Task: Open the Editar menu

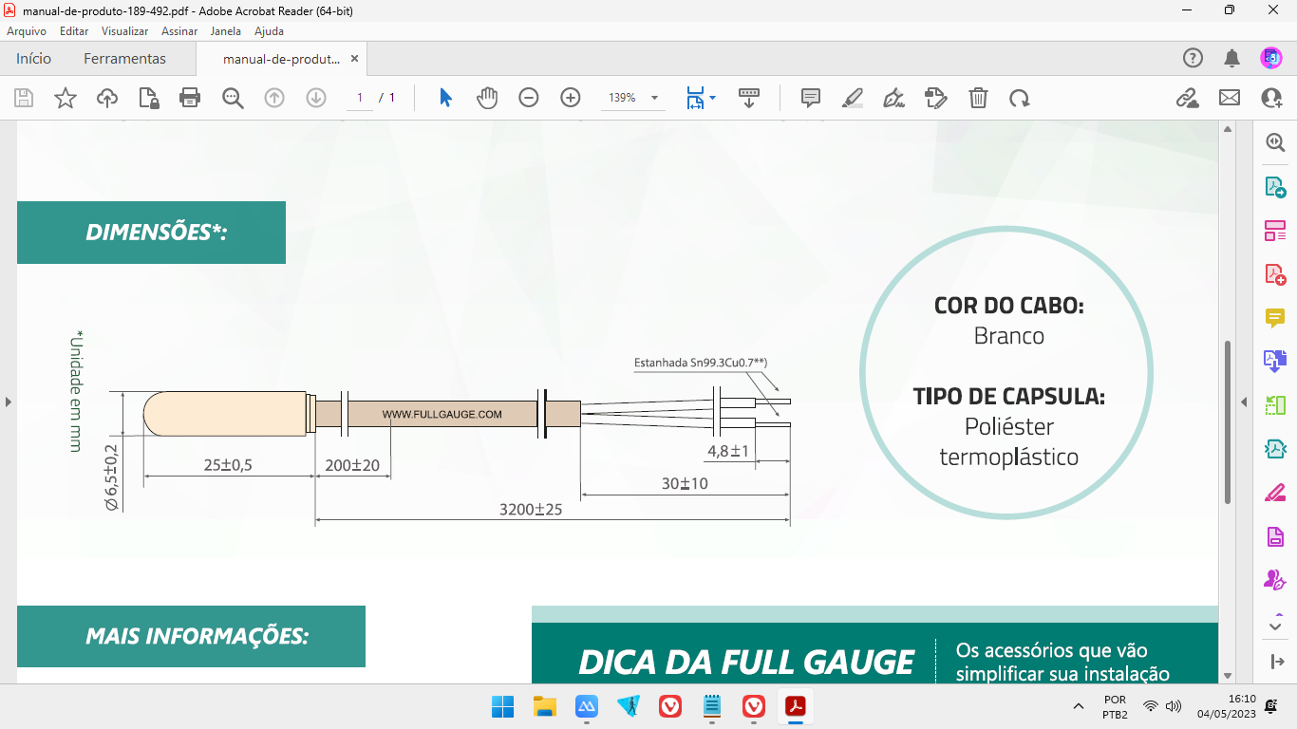Action: pyautogui.click(x=74, y=31)
